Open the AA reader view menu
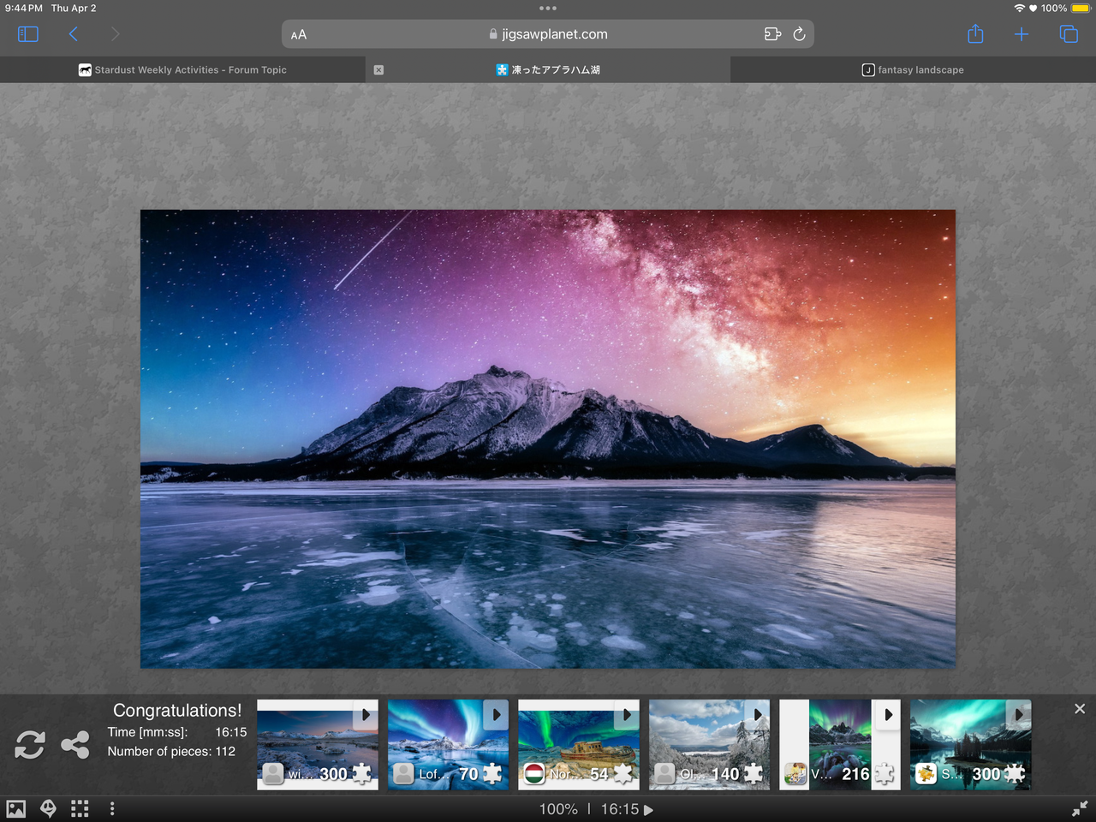This screenshot has width=1096, height=822. pos(299,35)
